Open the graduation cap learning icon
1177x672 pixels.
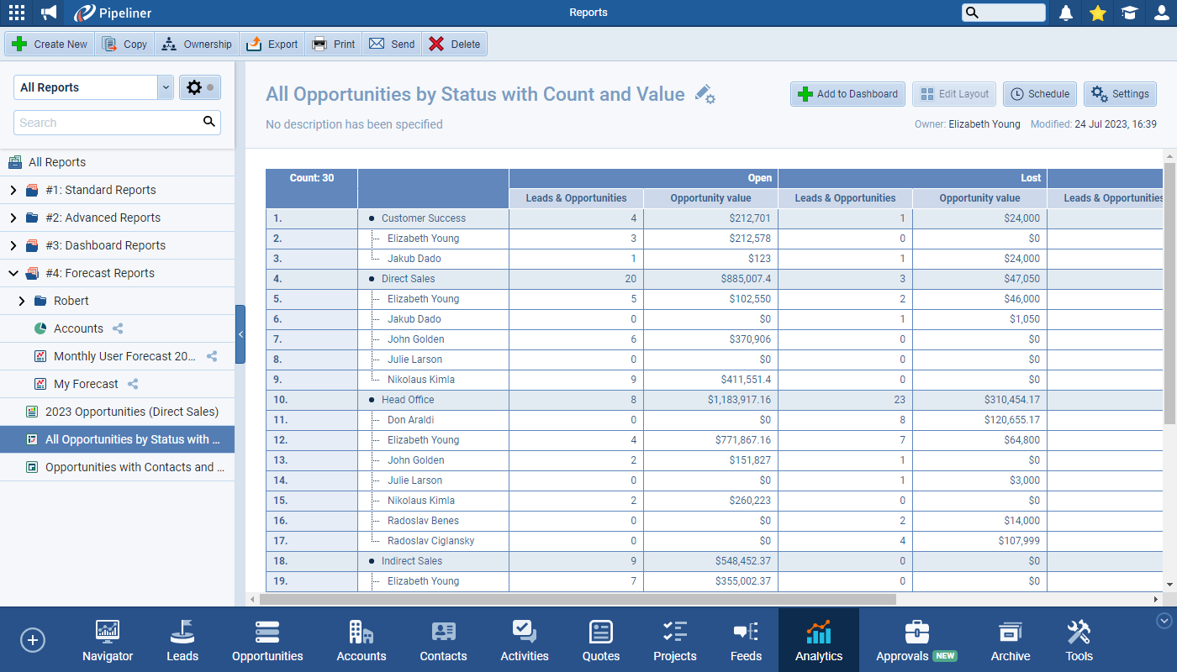1129,13
